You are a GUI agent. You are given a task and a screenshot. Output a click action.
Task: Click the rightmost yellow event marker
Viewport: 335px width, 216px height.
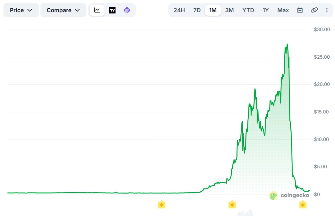point(302,204)
